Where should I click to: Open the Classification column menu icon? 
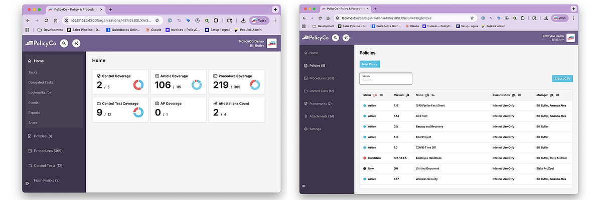tap(520, 95)
